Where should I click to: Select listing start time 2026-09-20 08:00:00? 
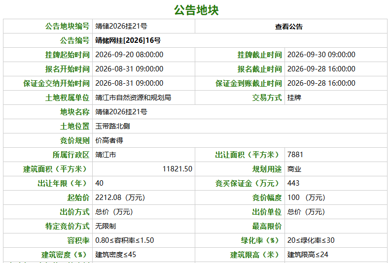pyautogui.click(x=129, y=55)
